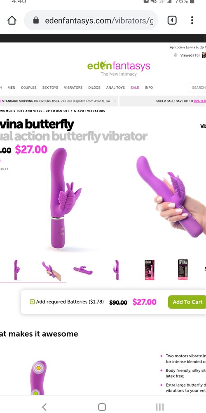The height and width of the screenshot is (413, 206).
Task: Open the Vibrators menu category
Action: click(x=73, y=88)
